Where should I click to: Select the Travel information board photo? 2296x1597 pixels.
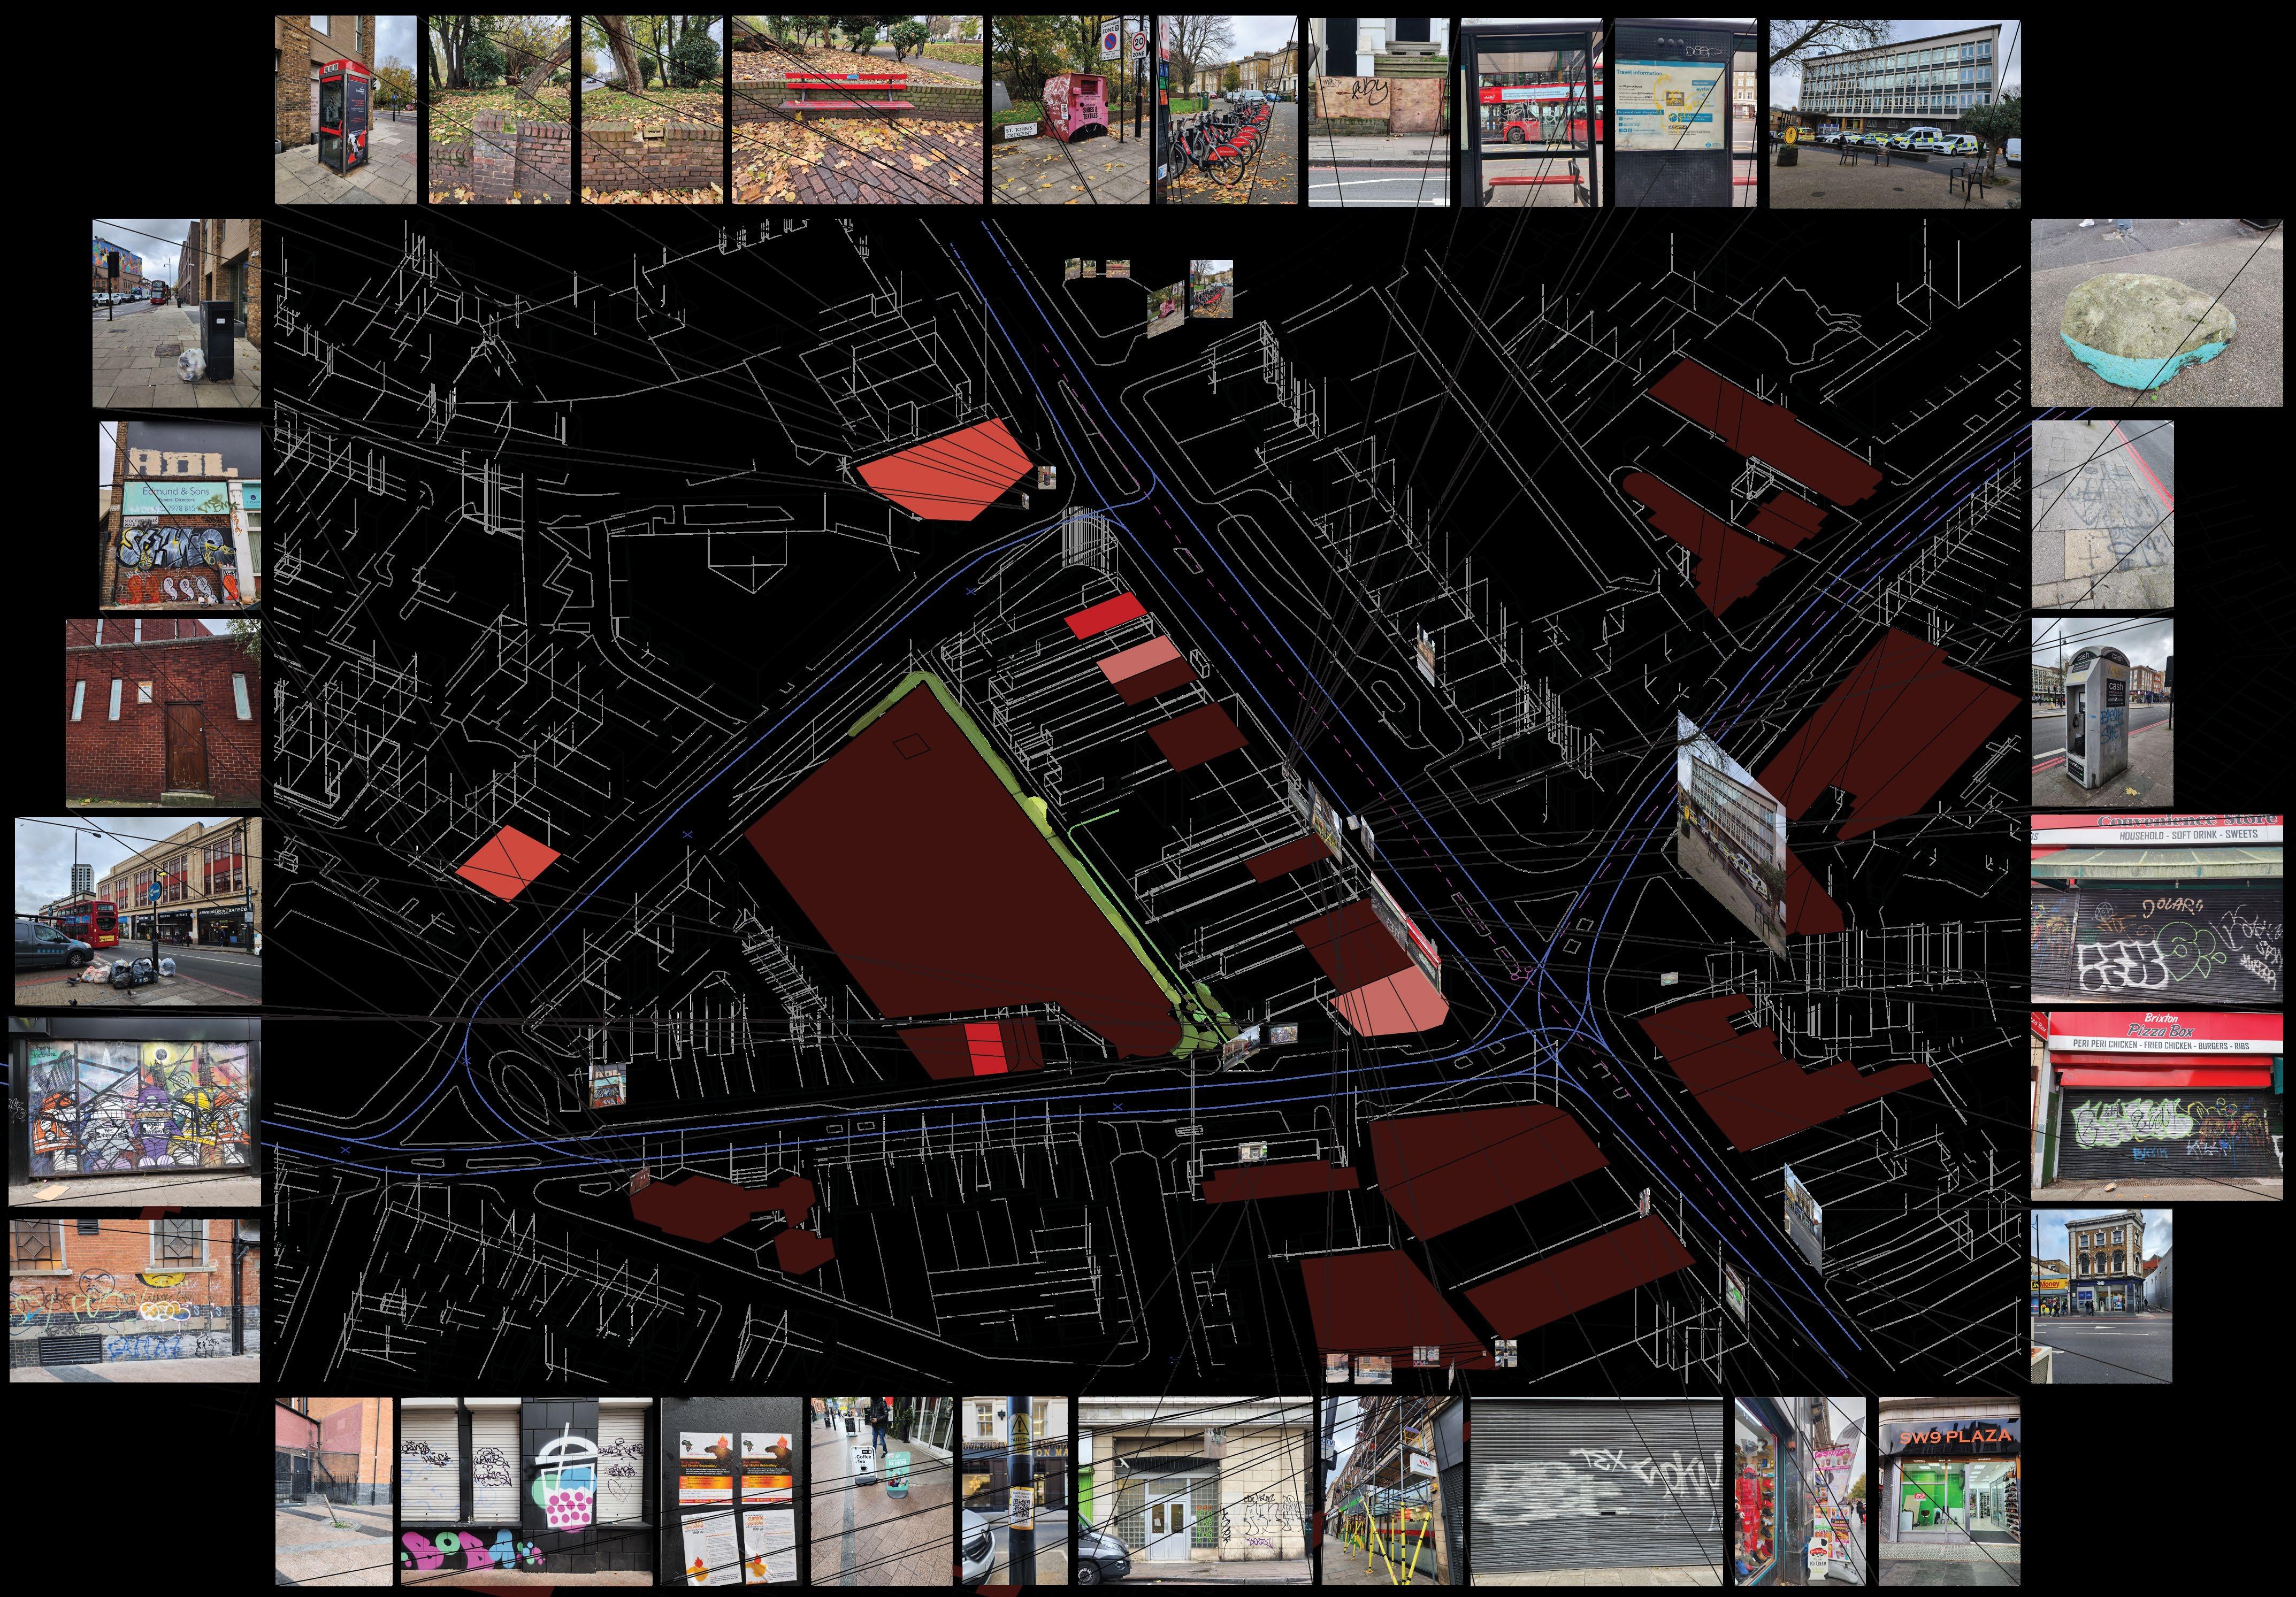(1685, 112)
